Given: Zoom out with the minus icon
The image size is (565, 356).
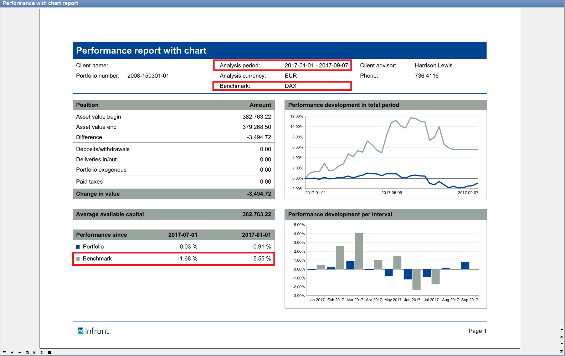Looking at the screenshot, I should point(20,352).
